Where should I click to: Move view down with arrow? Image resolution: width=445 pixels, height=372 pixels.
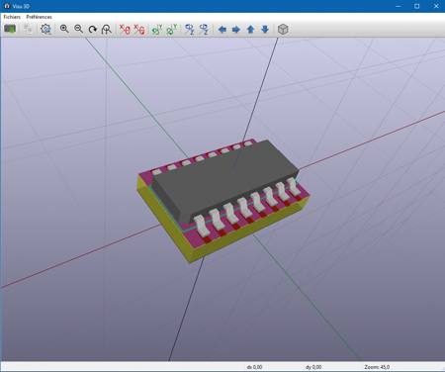pos(265,30)
